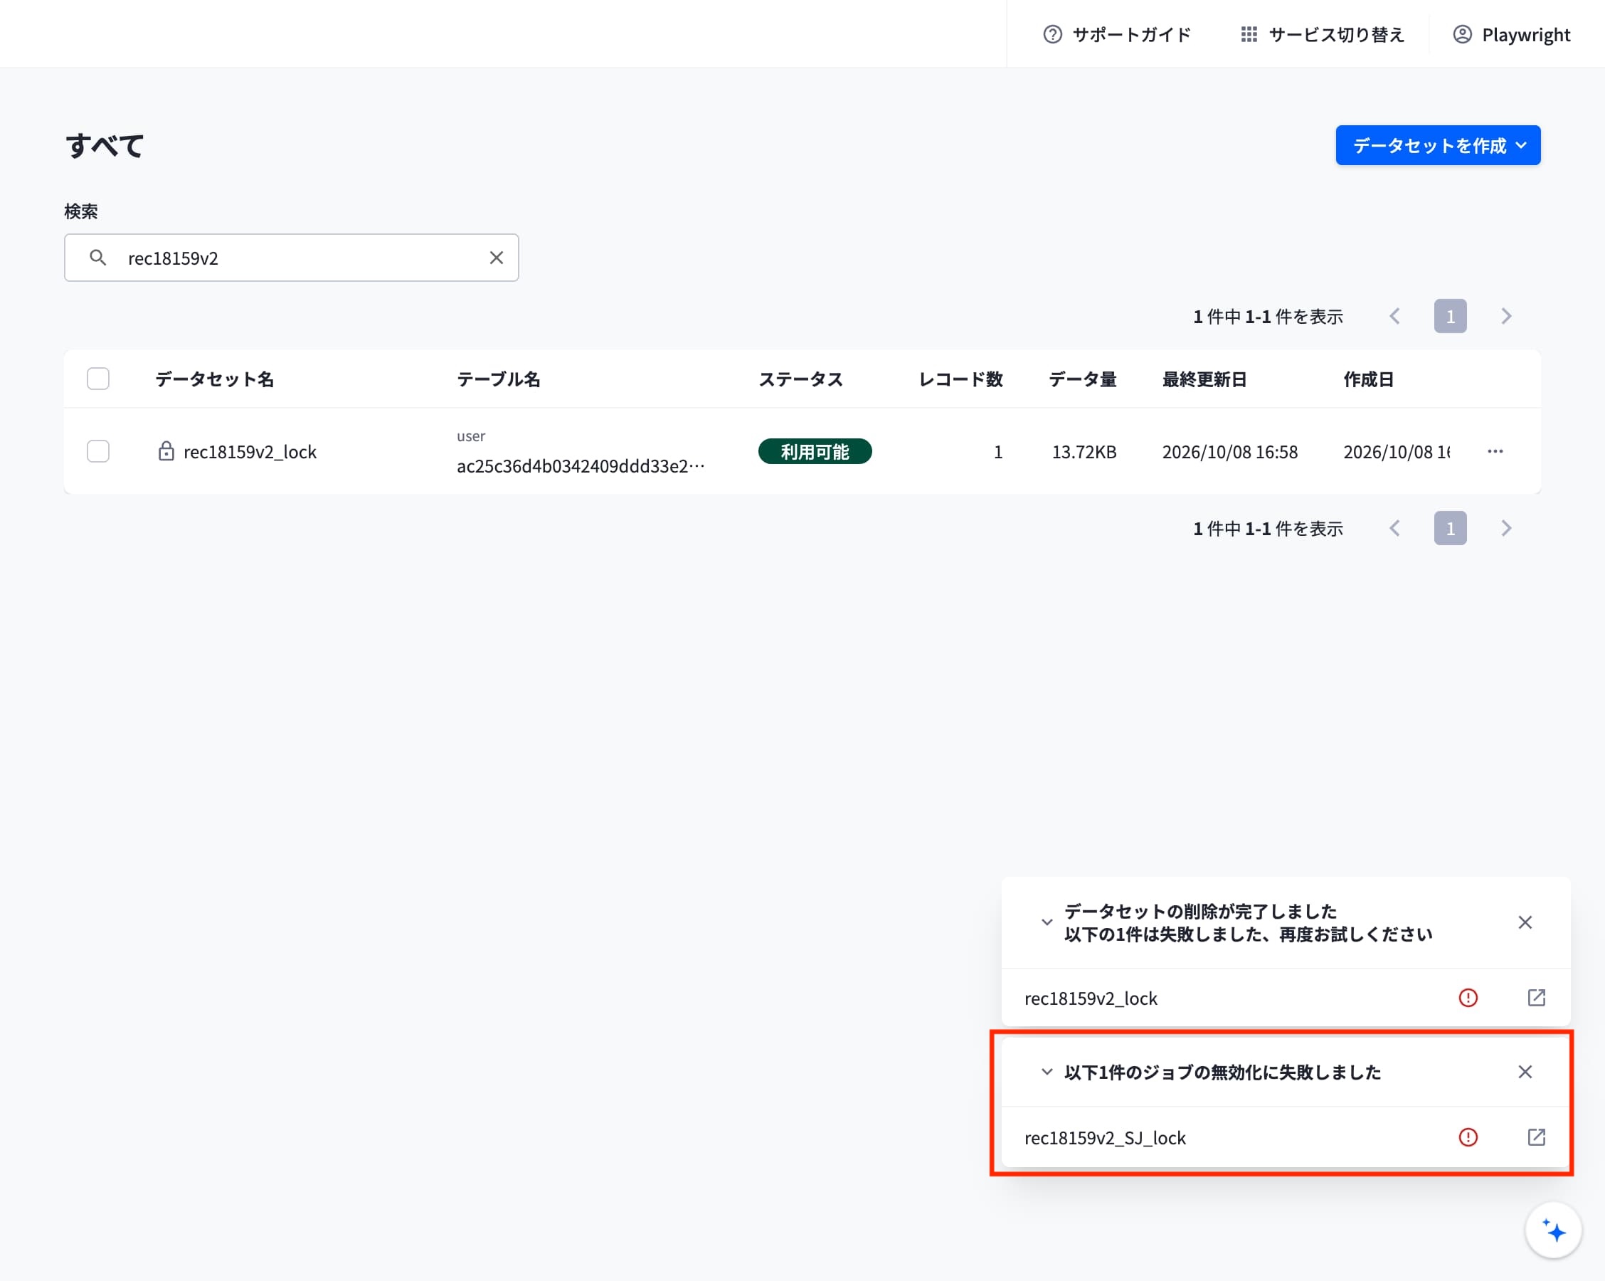This screenshot has height=1281, width=1605.
Task: Open the three-dot row actions menu
Action: (x=1495, y=451)
